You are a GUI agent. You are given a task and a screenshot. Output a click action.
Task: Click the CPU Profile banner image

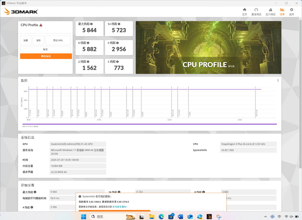(x=208, y=47)
